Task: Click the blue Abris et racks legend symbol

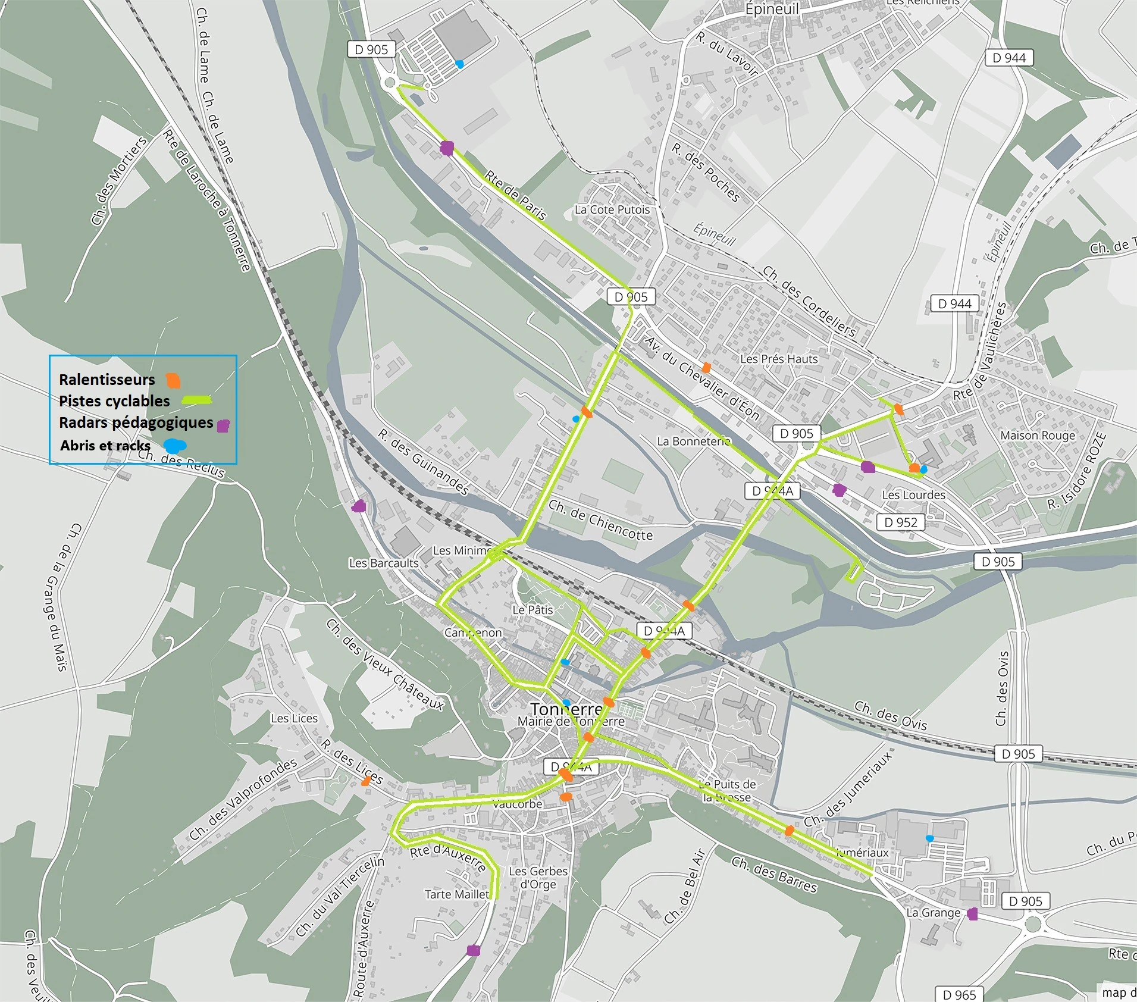Action: 174,446
